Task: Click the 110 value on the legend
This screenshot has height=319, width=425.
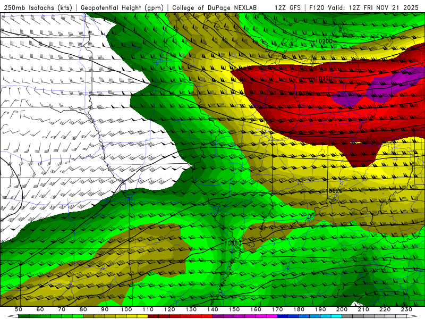Action: coord(148,309)
